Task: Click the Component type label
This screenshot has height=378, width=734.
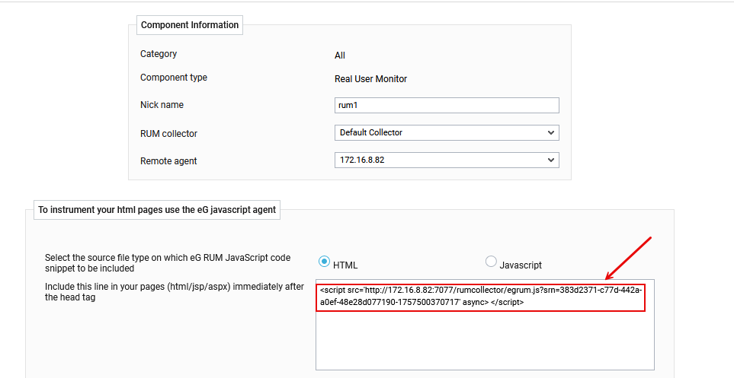Action: [174, 78]
